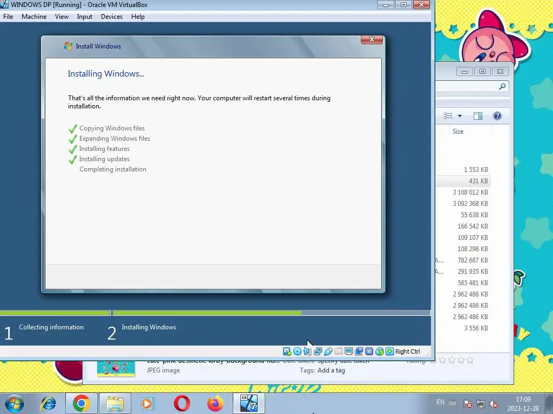Open the Windows Start orb
This screenshot has height=414, width=553.
pyautogui.click(x=15, y=403)
